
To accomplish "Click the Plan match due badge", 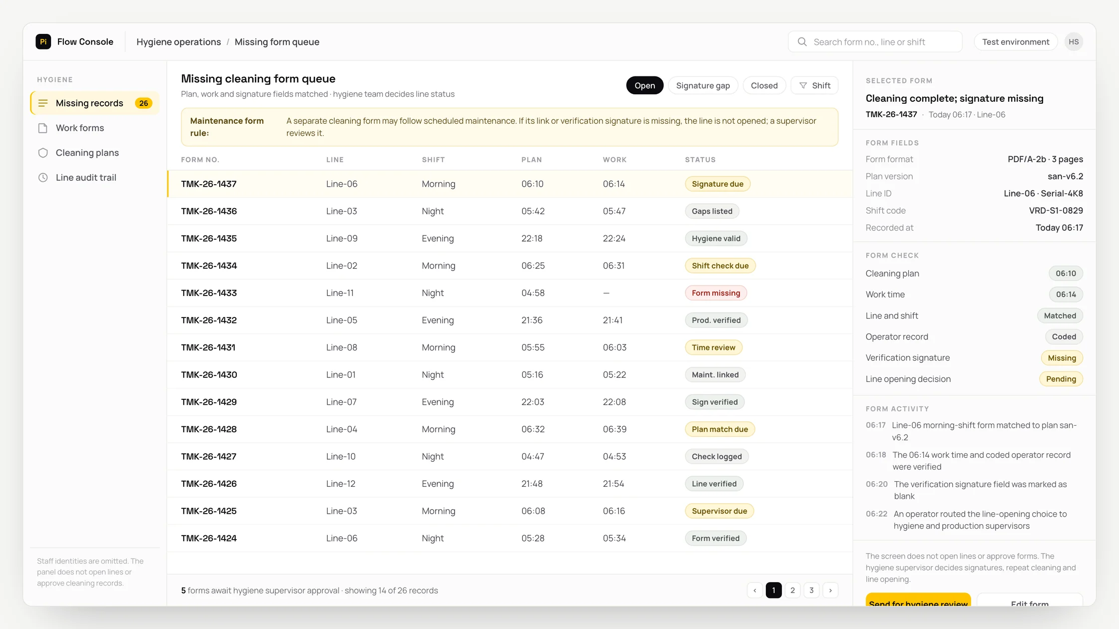I will pos(720,429).
